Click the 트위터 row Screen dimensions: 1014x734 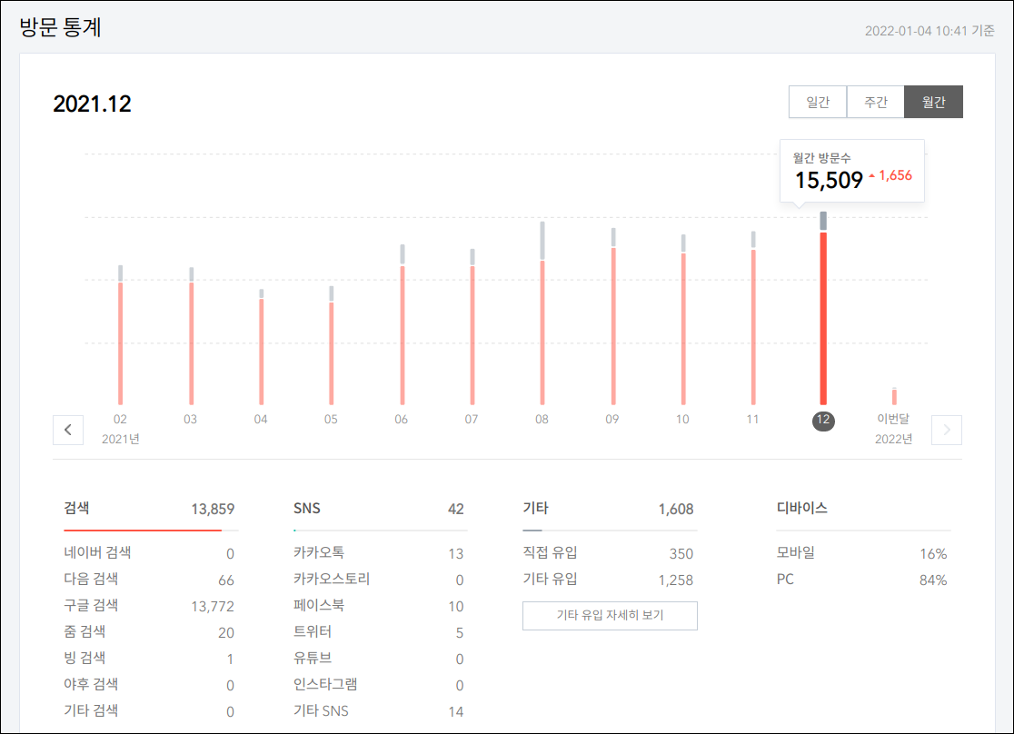[x=379, y=632]
